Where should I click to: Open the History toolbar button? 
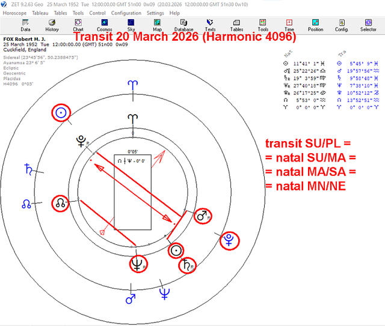tap(52, 25)
